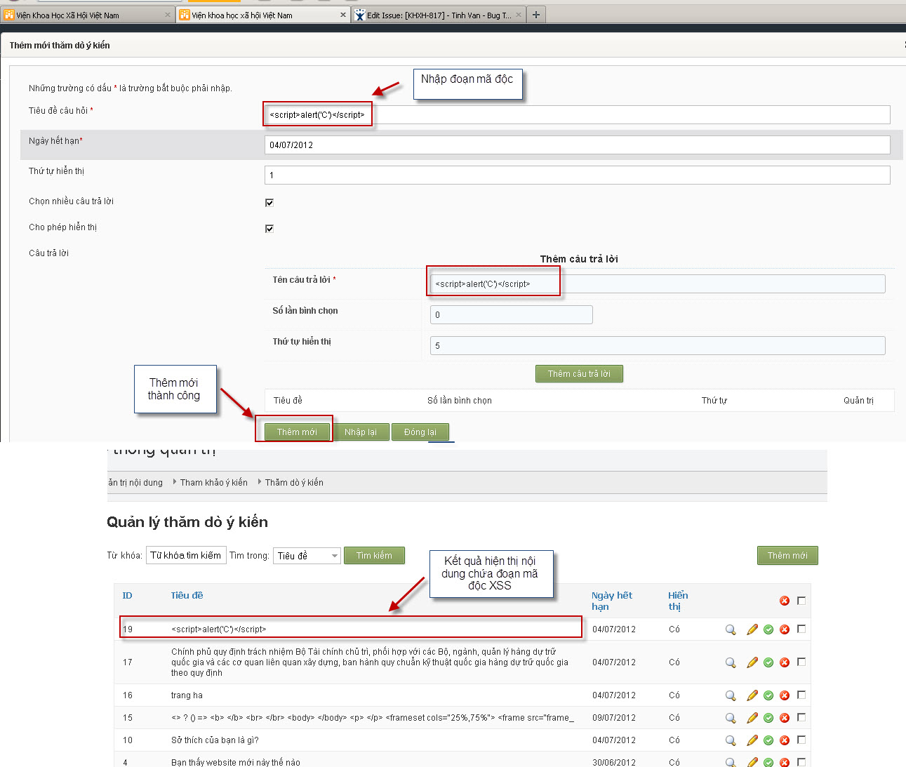
Task: Click the magnifier view icon for row 15
Action: coord(731,718)
